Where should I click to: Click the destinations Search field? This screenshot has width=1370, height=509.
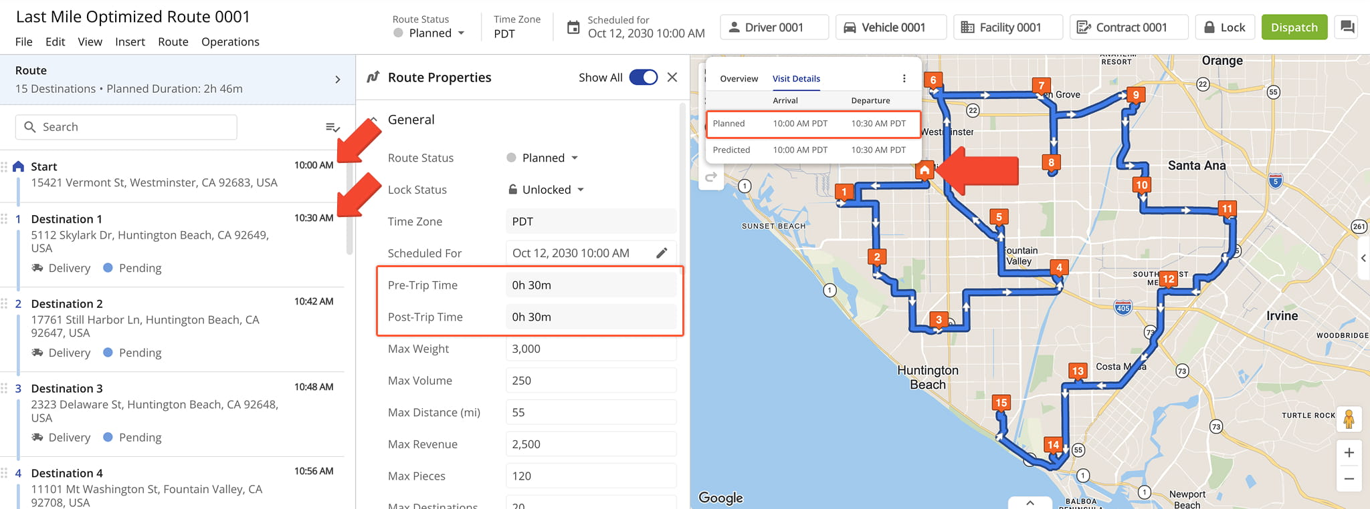[x=126, y=127]
